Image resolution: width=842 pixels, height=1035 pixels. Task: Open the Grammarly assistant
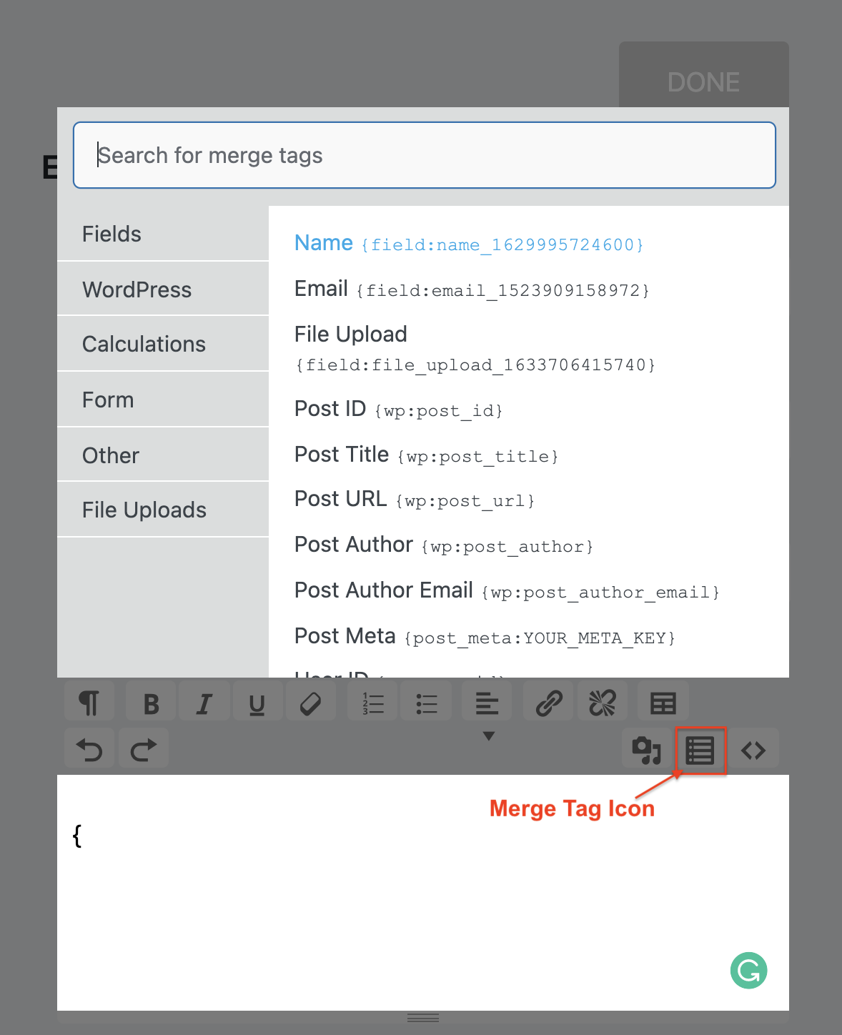[x=748, y=971]
